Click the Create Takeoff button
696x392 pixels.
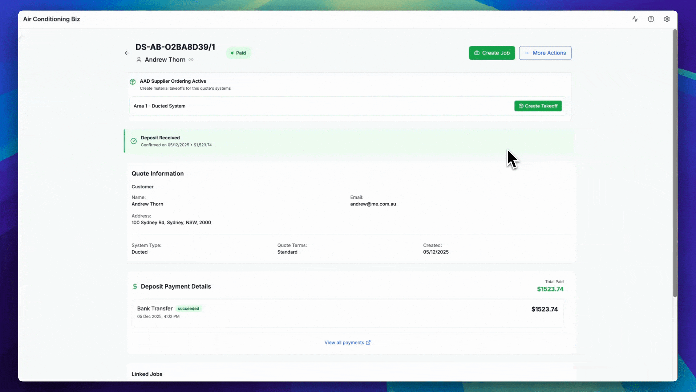pos(538,106)
